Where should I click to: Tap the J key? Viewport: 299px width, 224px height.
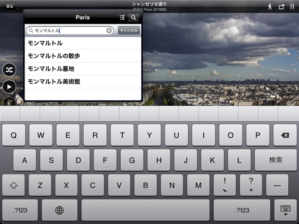(x=185, y=160)
